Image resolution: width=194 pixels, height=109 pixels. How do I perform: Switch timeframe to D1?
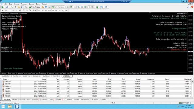coord(60,10)
